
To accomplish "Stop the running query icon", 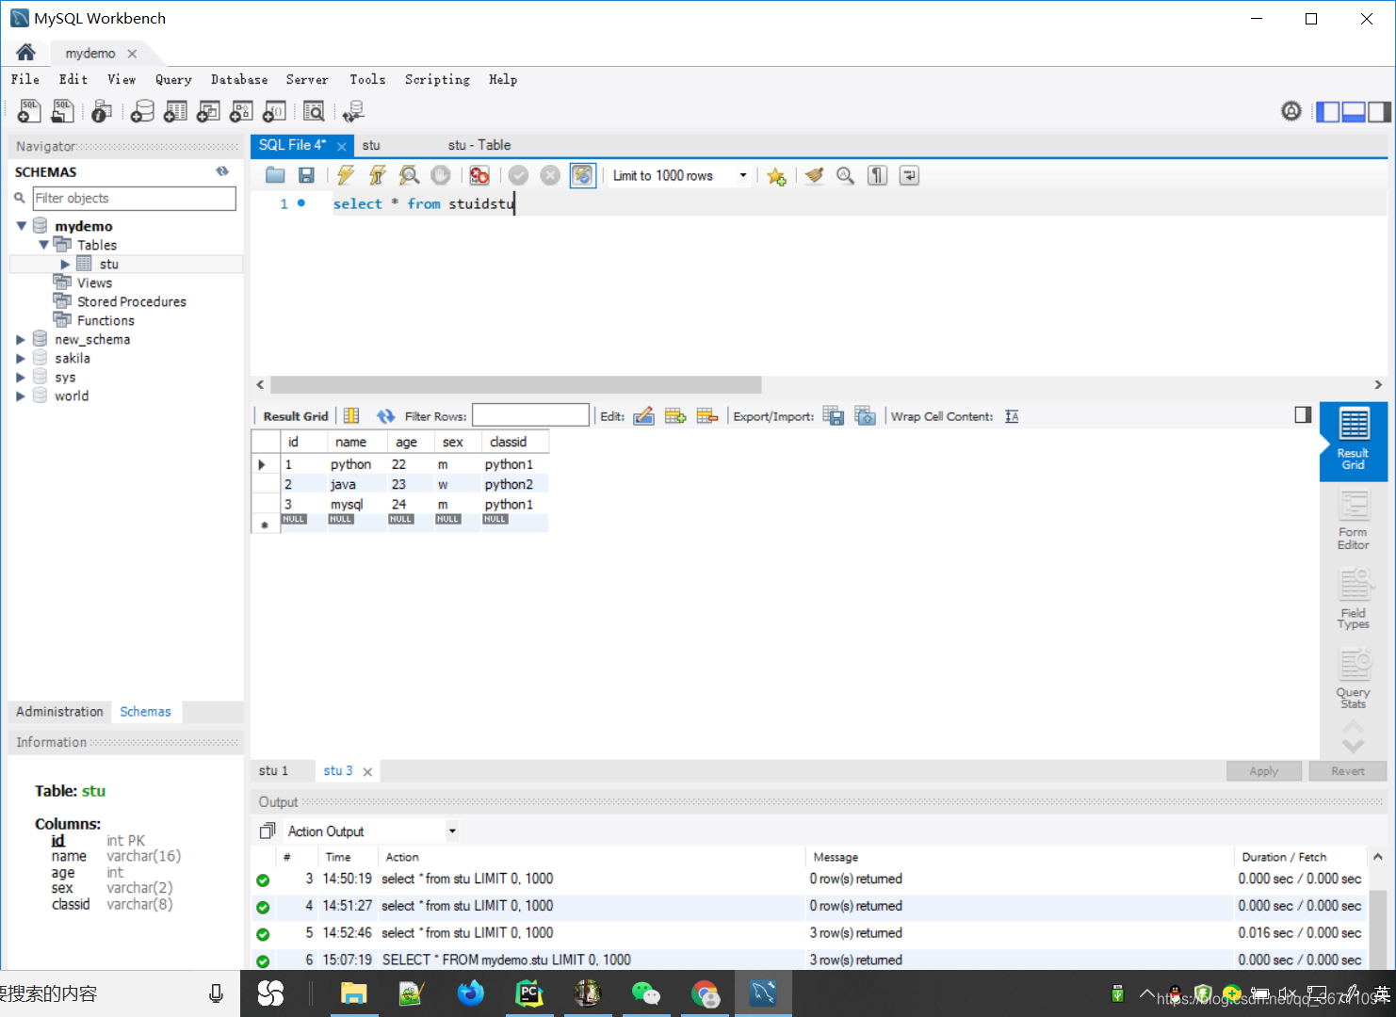I will (440, 175).
